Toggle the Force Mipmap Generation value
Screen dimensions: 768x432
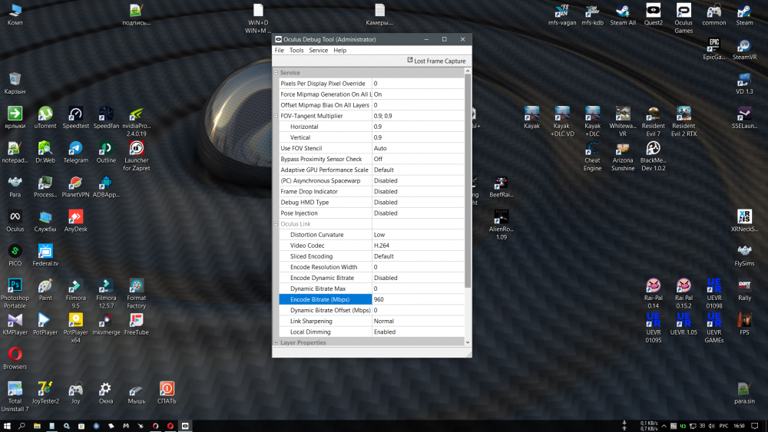click(418, 94)
